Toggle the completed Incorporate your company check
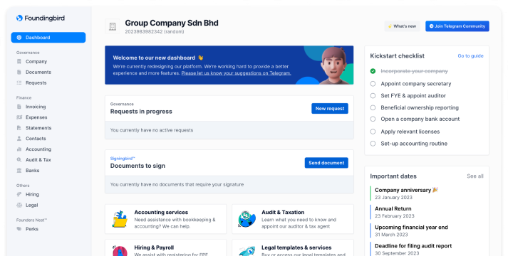 373,71
